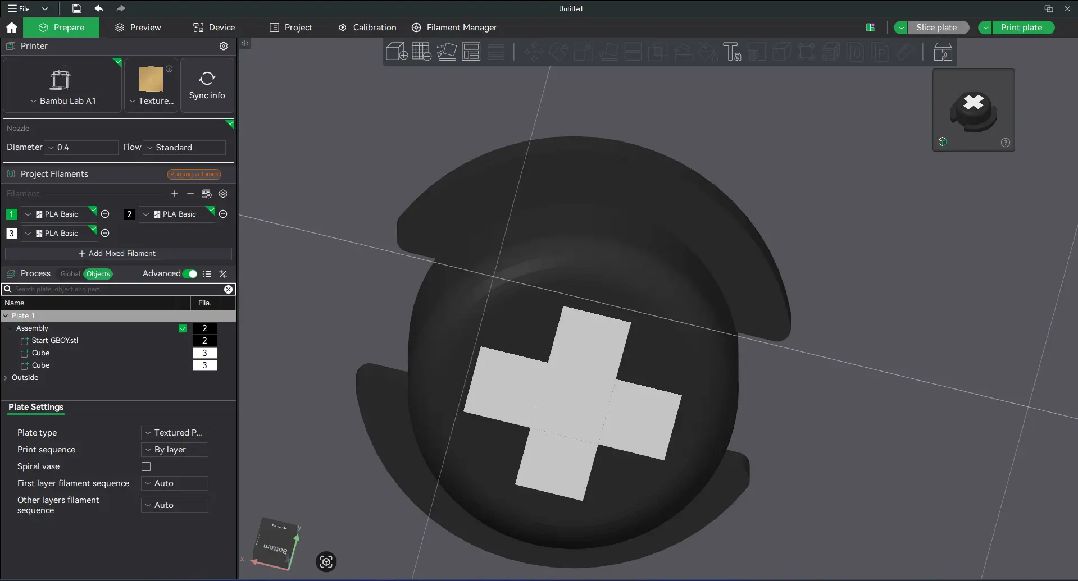The width and height of the screenshot is (1078, 581).
Task: Expand the Outside tree item
Action: click(x=6, y=378)
